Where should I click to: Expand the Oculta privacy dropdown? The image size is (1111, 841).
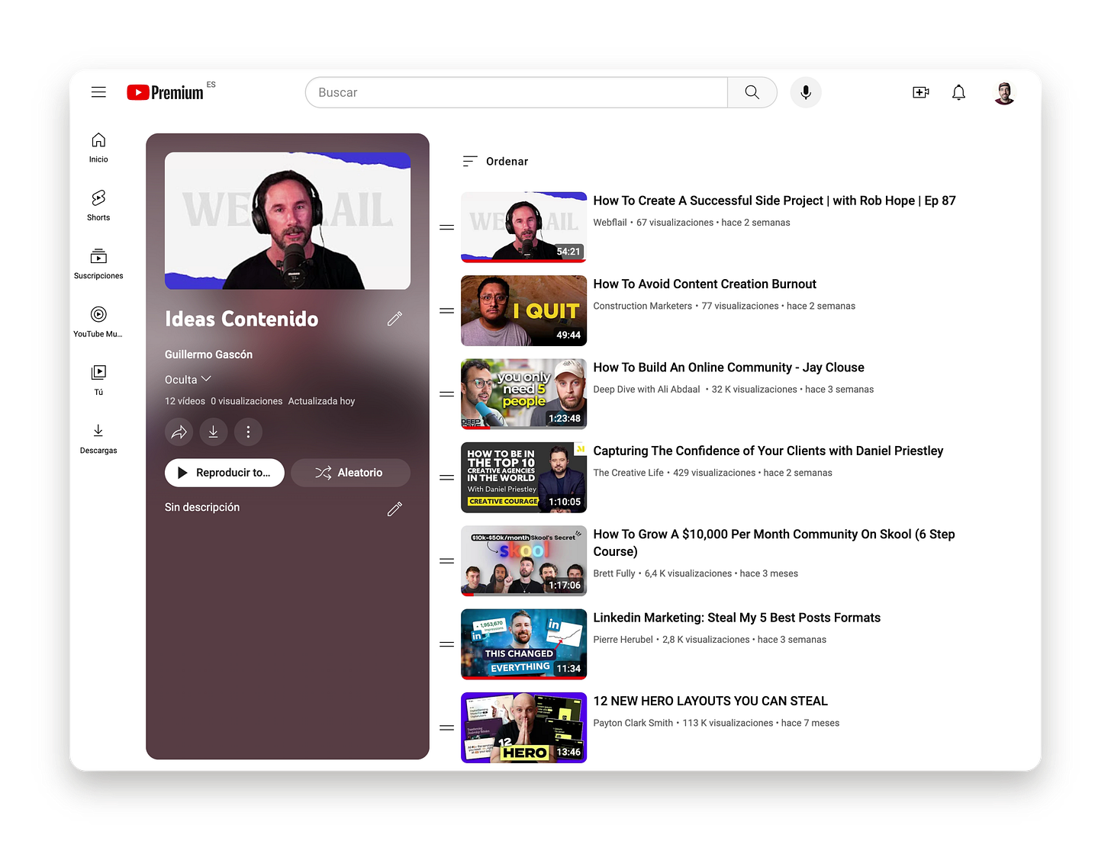coord(188,380)
